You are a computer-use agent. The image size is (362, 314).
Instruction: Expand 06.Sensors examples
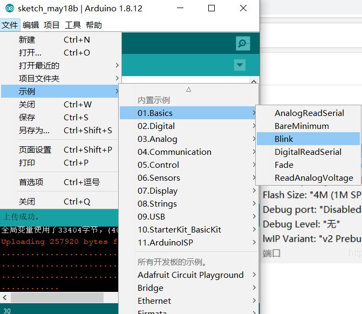[x=188, y=178]
